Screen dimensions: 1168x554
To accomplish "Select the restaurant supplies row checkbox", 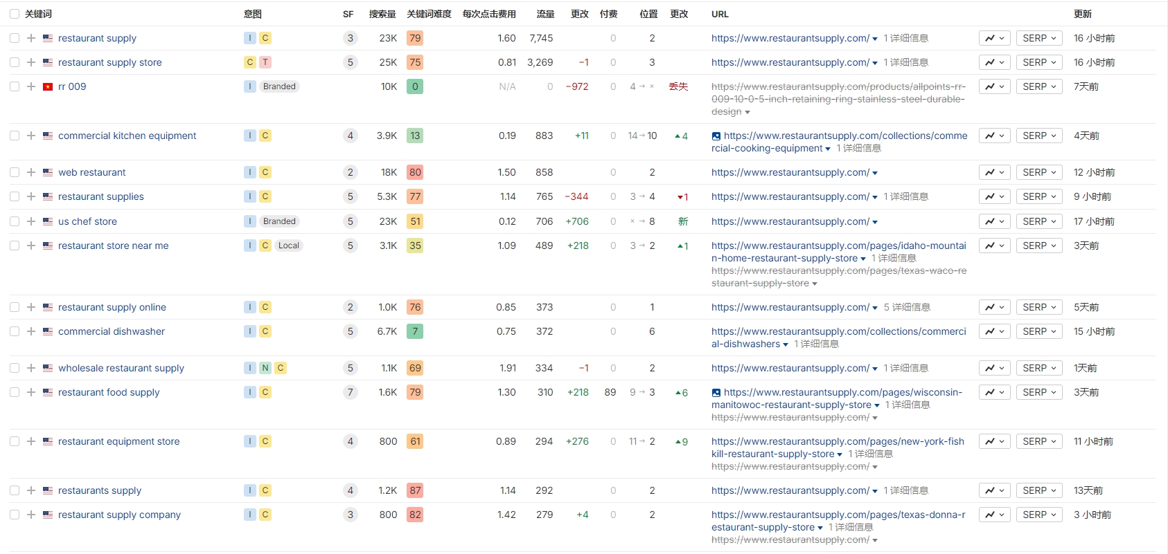I will coord(15,196).
